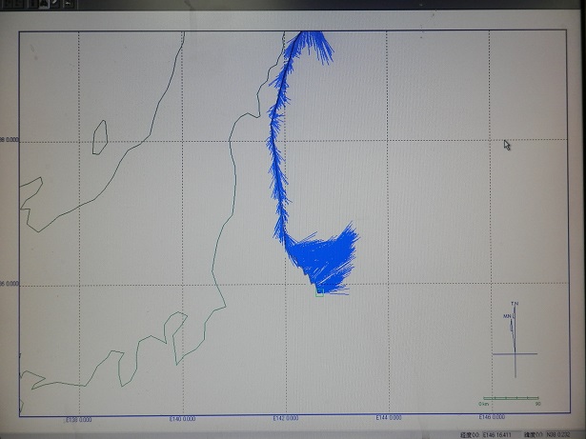Click the 0km scale label

[483, 404]
